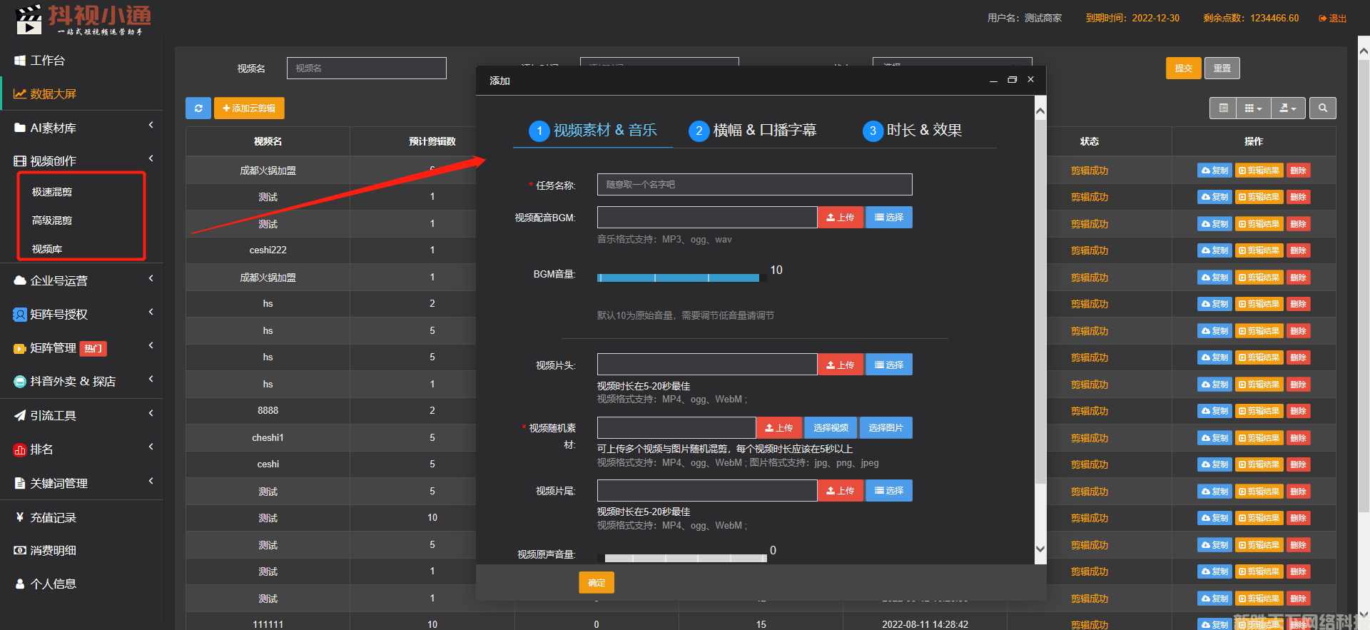Viewport: 1370px width, 630px height.
Task: Click the 退出 logout icon link
Action: coord(1332,19)
